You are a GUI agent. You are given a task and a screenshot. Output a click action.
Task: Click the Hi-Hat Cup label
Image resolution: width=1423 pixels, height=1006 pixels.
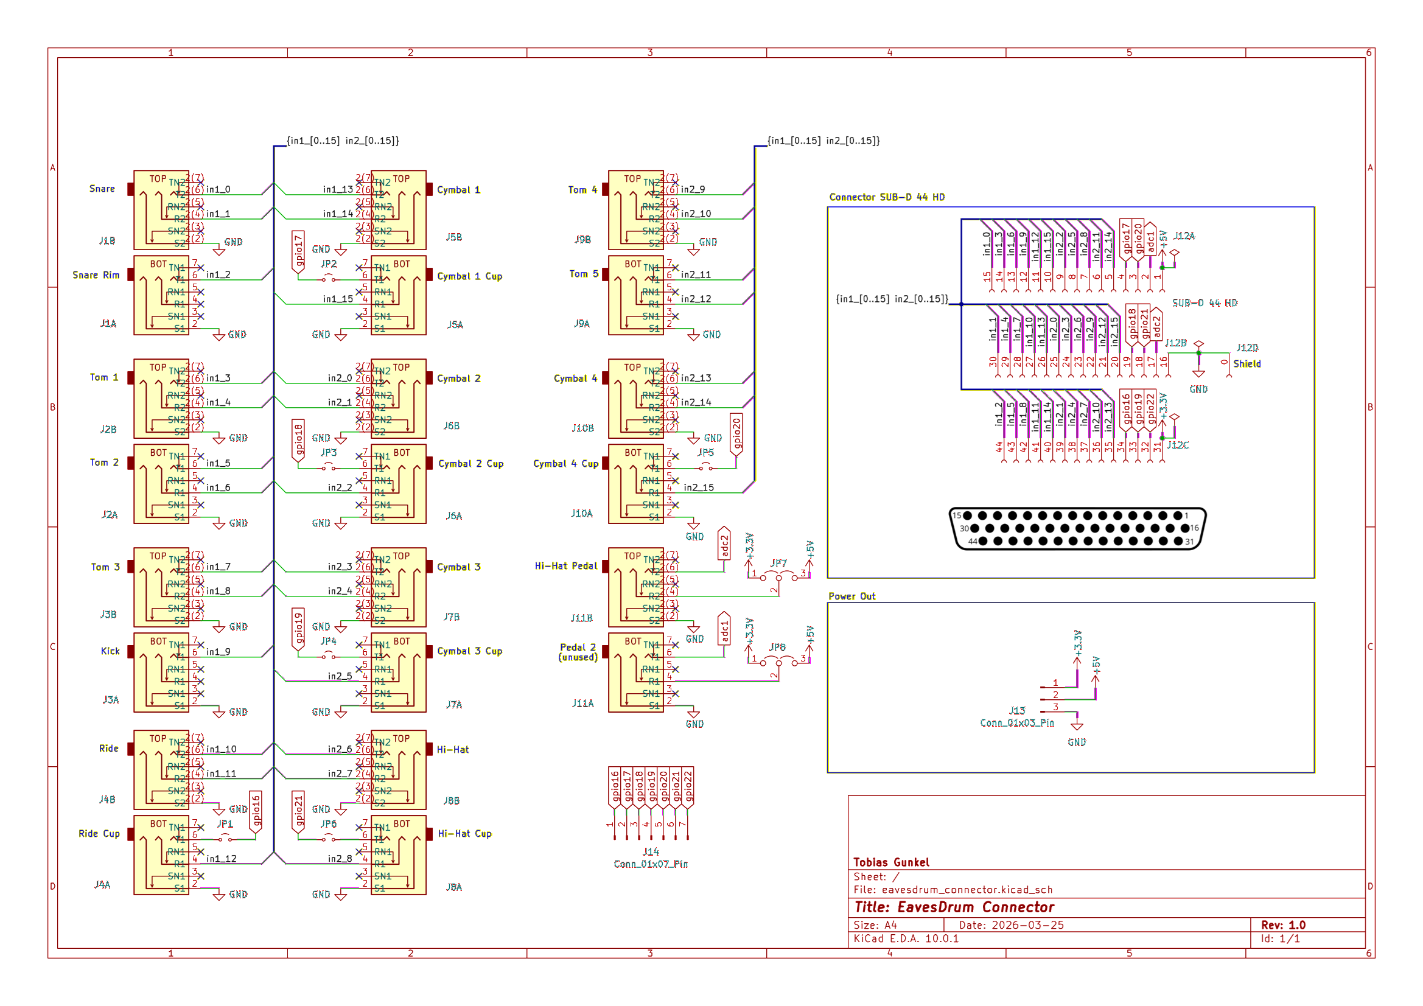pyautogui.click(x=465, y=834)
